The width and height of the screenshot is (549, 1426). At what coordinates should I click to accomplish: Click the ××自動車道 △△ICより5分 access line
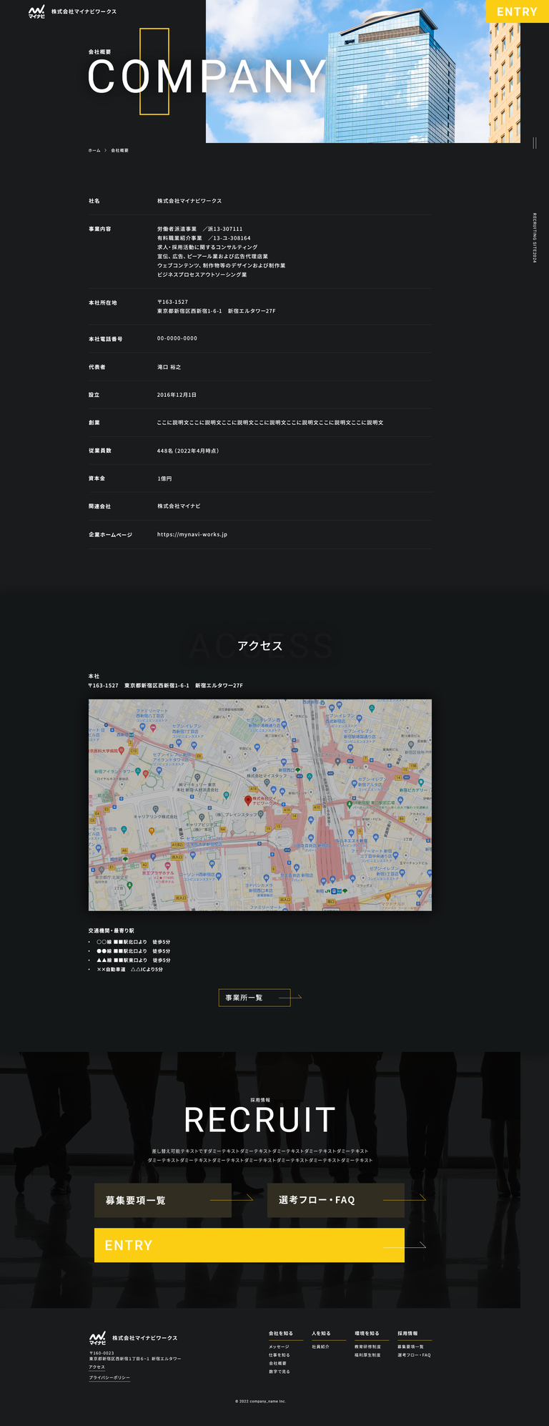[x=129, y=970]
